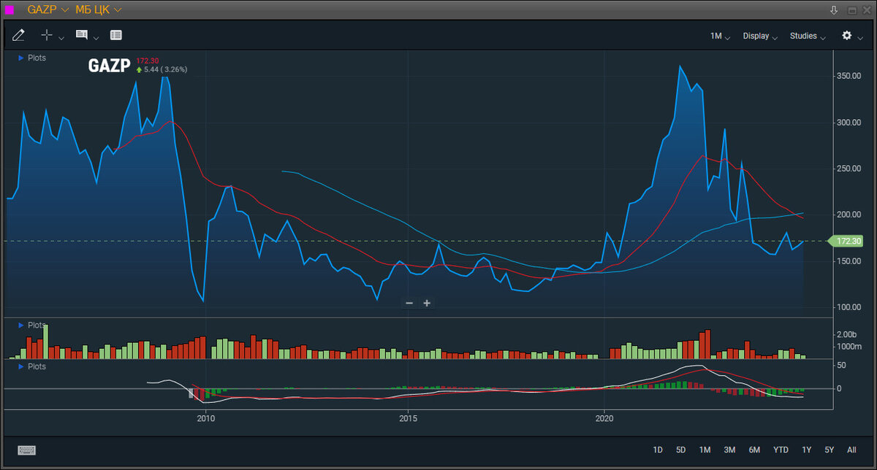Image resolution: width=877 pixels, height=470 pixels.
Task: Maximize the chart panel
Action: 852,10
